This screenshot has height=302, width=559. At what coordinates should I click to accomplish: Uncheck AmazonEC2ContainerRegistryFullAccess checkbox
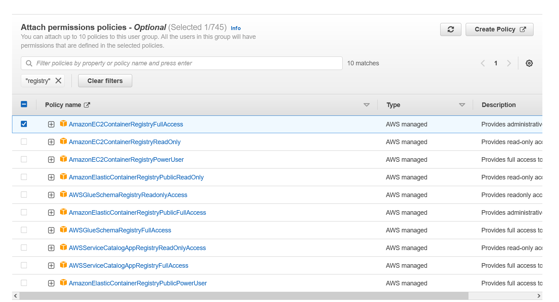[x=24, y=124]
